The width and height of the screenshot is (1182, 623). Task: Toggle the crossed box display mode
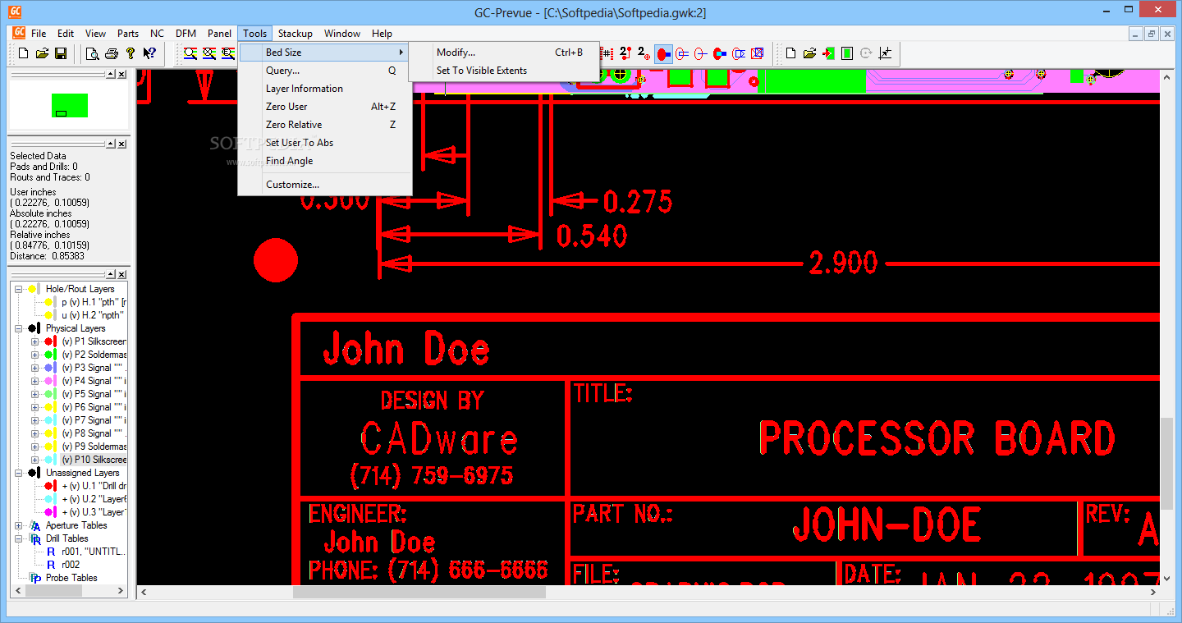pyautogui.click(x=758, y=53)
